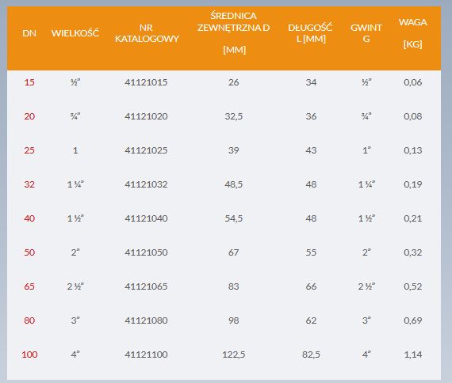Select the WIELKOŚĆ column header
452x383 pixels.
point(75,32)
